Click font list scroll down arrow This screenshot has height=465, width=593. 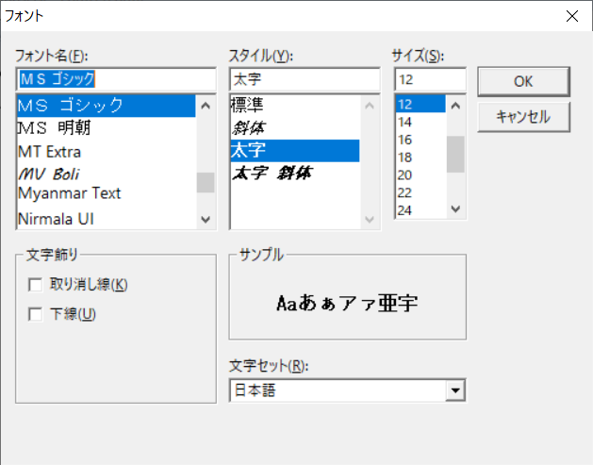pyautogui.click(x=206, y=219)
